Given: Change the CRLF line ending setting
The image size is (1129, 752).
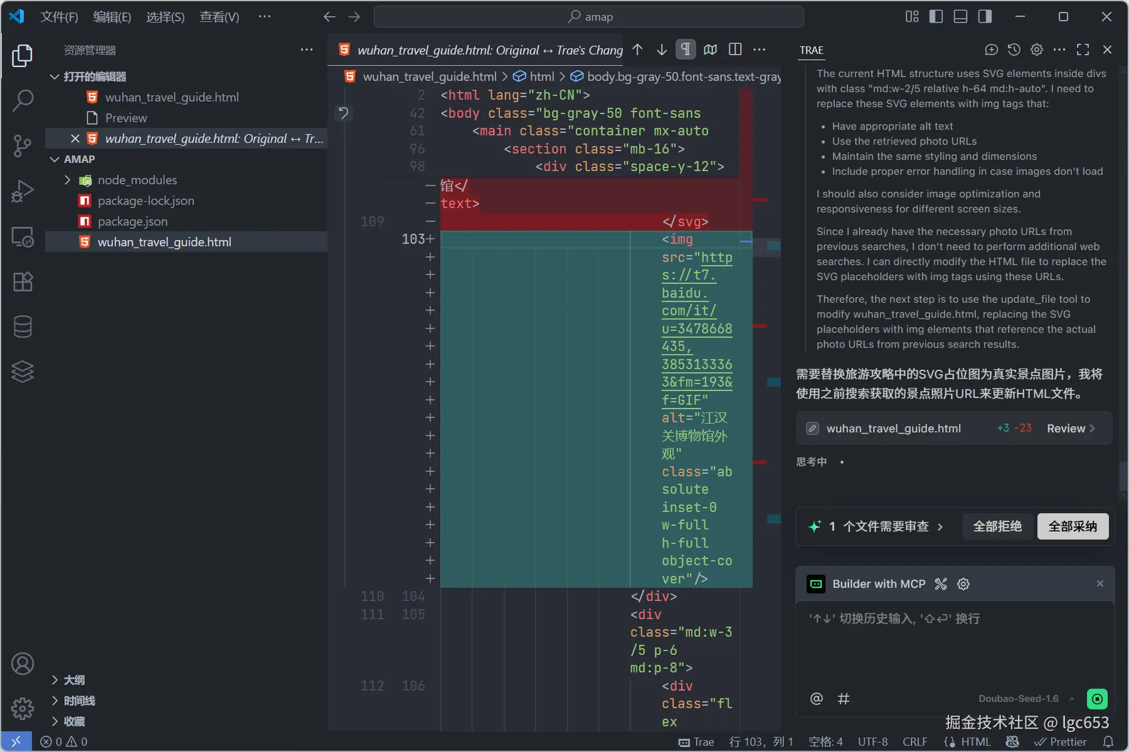Looking at the screenshot, I should click(x=914, y=742).
